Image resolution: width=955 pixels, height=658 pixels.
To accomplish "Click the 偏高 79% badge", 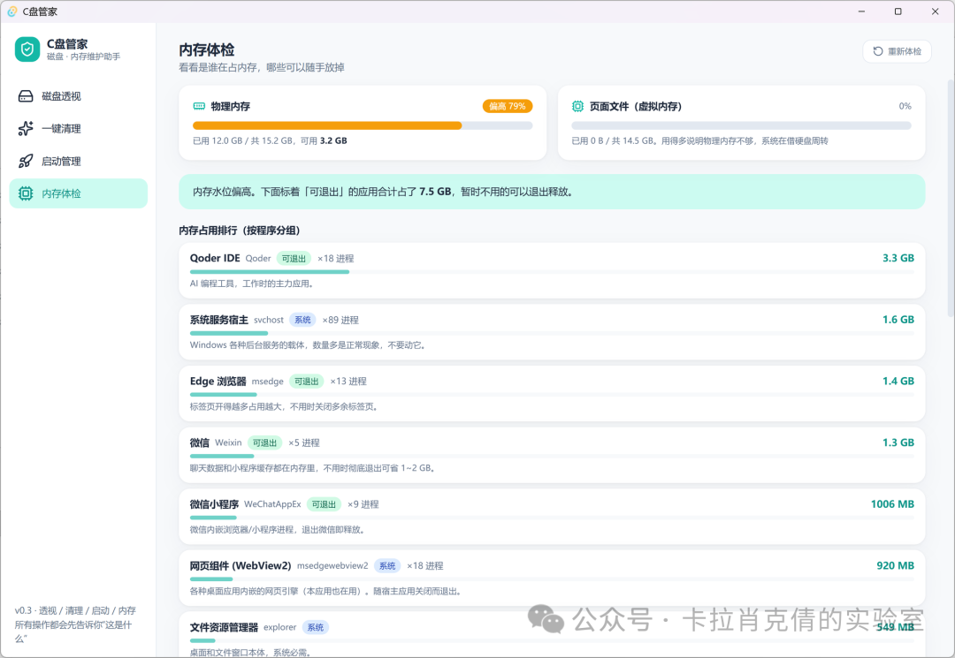I will pyautogui.click(x=508, y=106).
